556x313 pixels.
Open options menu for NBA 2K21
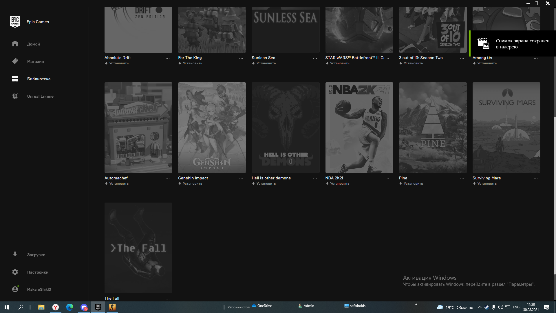pyautogui.click(x=389, y=179)
